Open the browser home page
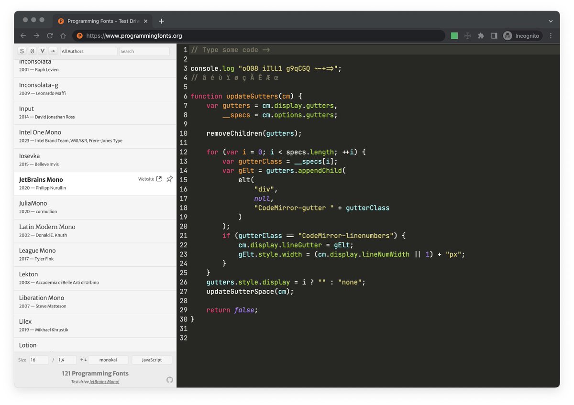This screenshot has height=405, width=574. 63,36
